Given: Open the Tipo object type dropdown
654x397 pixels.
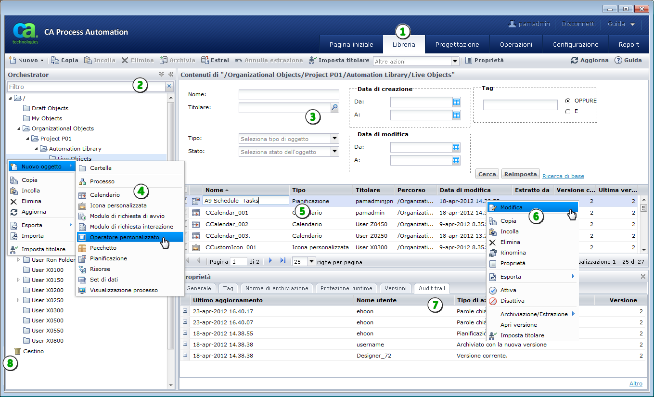Looking at the screenshot, I should 335,139.
